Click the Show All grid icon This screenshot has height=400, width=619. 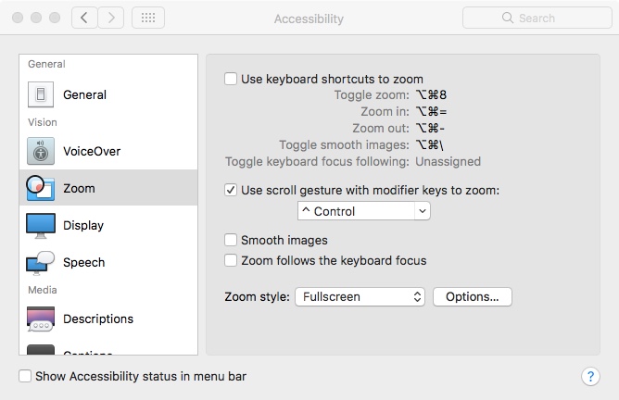pos(148,18)
